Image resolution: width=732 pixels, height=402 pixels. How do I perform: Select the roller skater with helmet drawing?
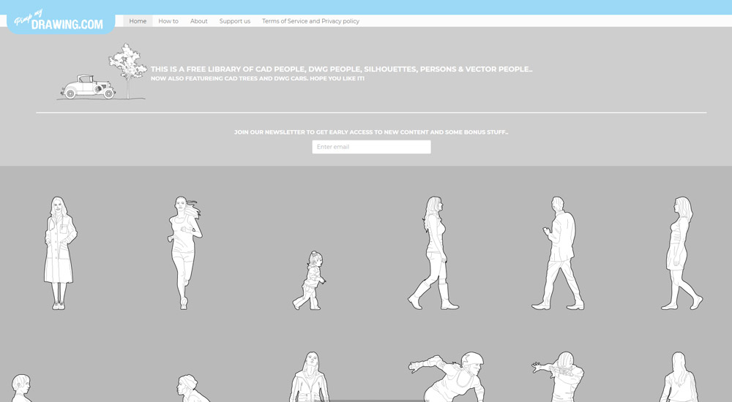coord(447,377)
